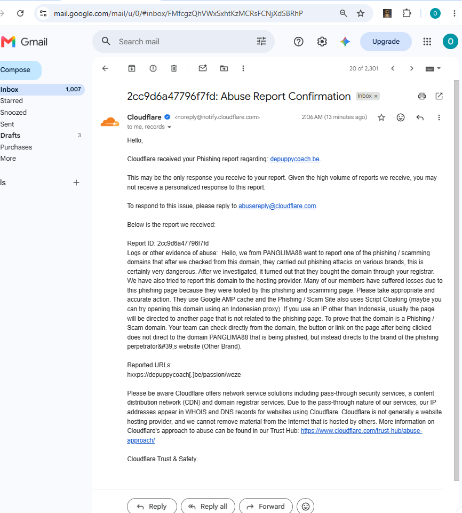Open the depuppycoach.be link
The height and width of the screenshot is (513, 462).
coord(294,159)
